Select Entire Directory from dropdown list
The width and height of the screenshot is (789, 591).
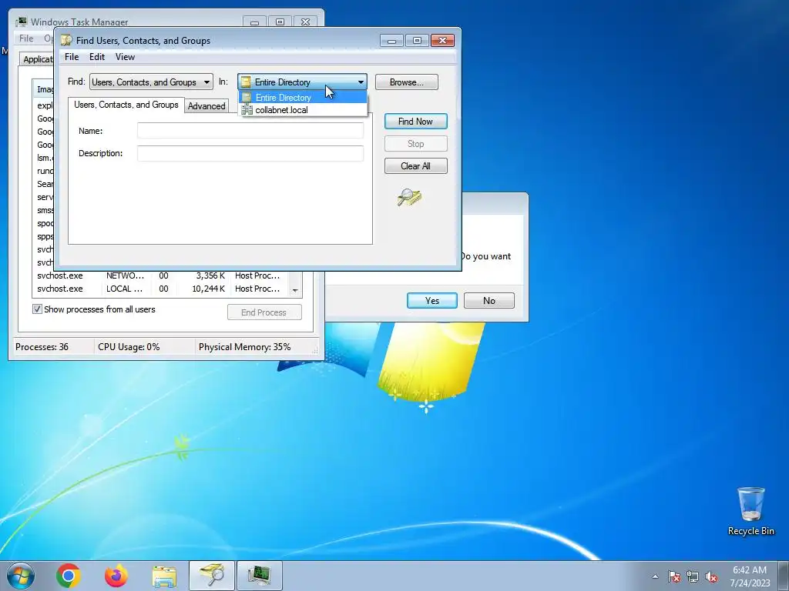click(x=302, y=98)
